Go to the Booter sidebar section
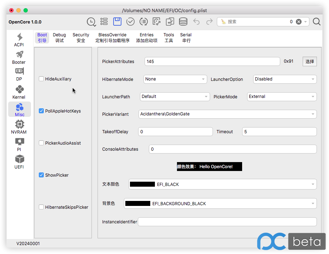This screenshot has height=254, width=329. [19, 57]
